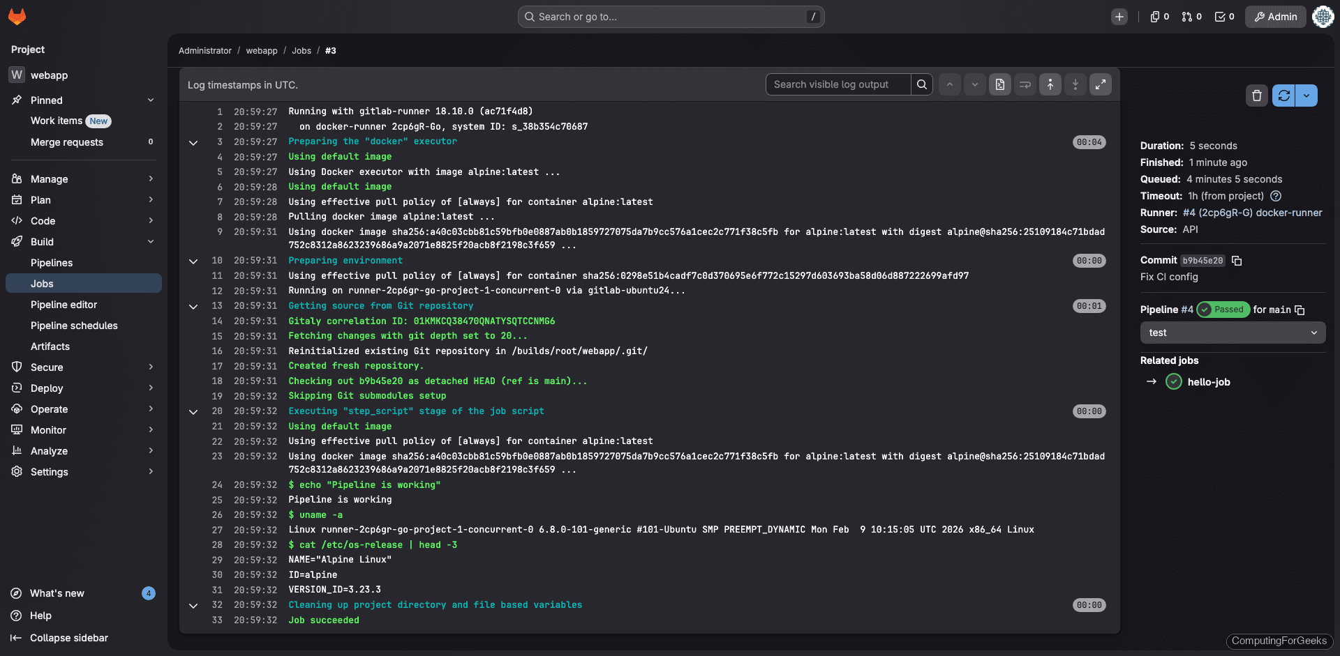Toggle line wrapping in the log
The width and height of the screenshot is (1340, 656).
[x=1025, y=84]
